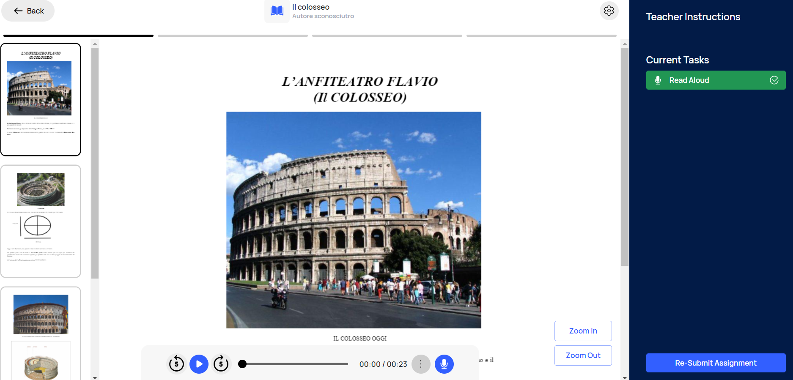Open settings with the gear icon

pyautogui.click(x=609, y=11)
